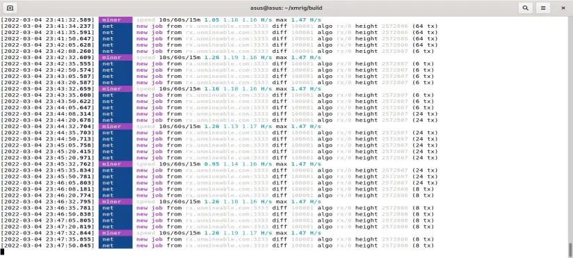Click the window title asus@asus: ~/xmrig/build
Screen dimensions: 573x258
(286, 8)
